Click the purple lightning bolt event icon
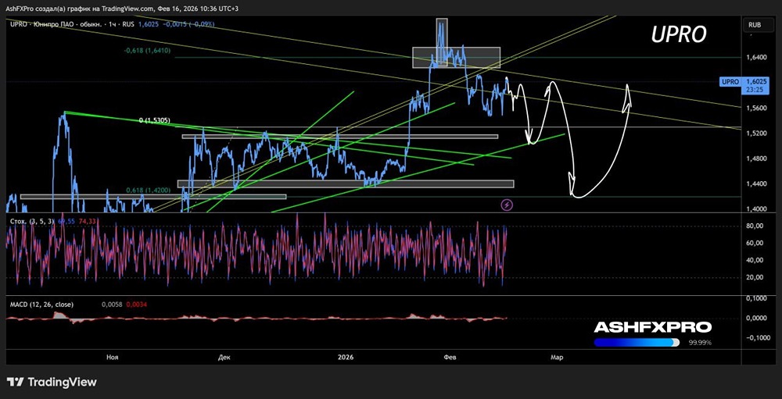The image size is (782, 399). (508, 205)
